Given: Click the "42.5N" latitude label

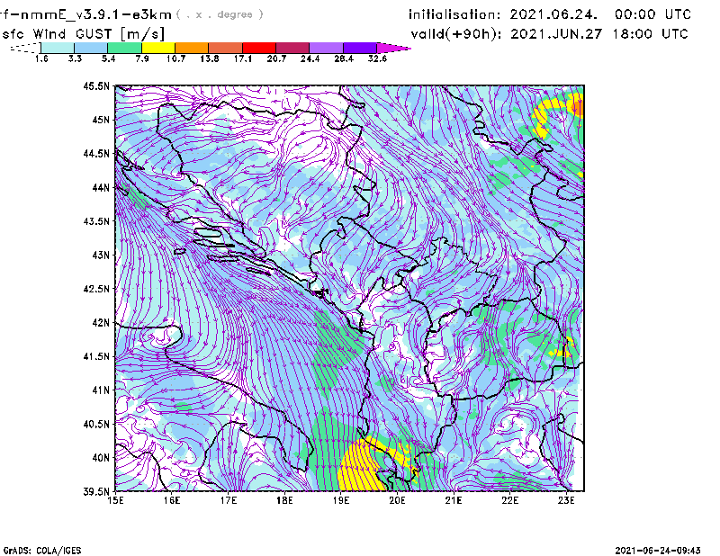Looking at the screenshot, I should point(97,289).
